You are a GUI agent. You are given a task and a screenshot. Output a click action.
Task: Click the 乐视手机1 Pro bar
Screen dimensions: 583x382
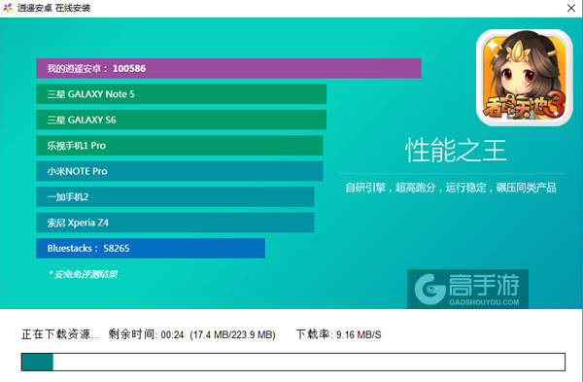pos(180,146)
